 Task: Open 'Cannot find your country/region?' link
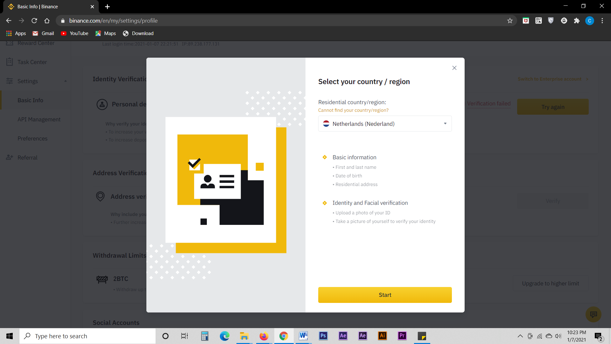[x=353, y=110]
